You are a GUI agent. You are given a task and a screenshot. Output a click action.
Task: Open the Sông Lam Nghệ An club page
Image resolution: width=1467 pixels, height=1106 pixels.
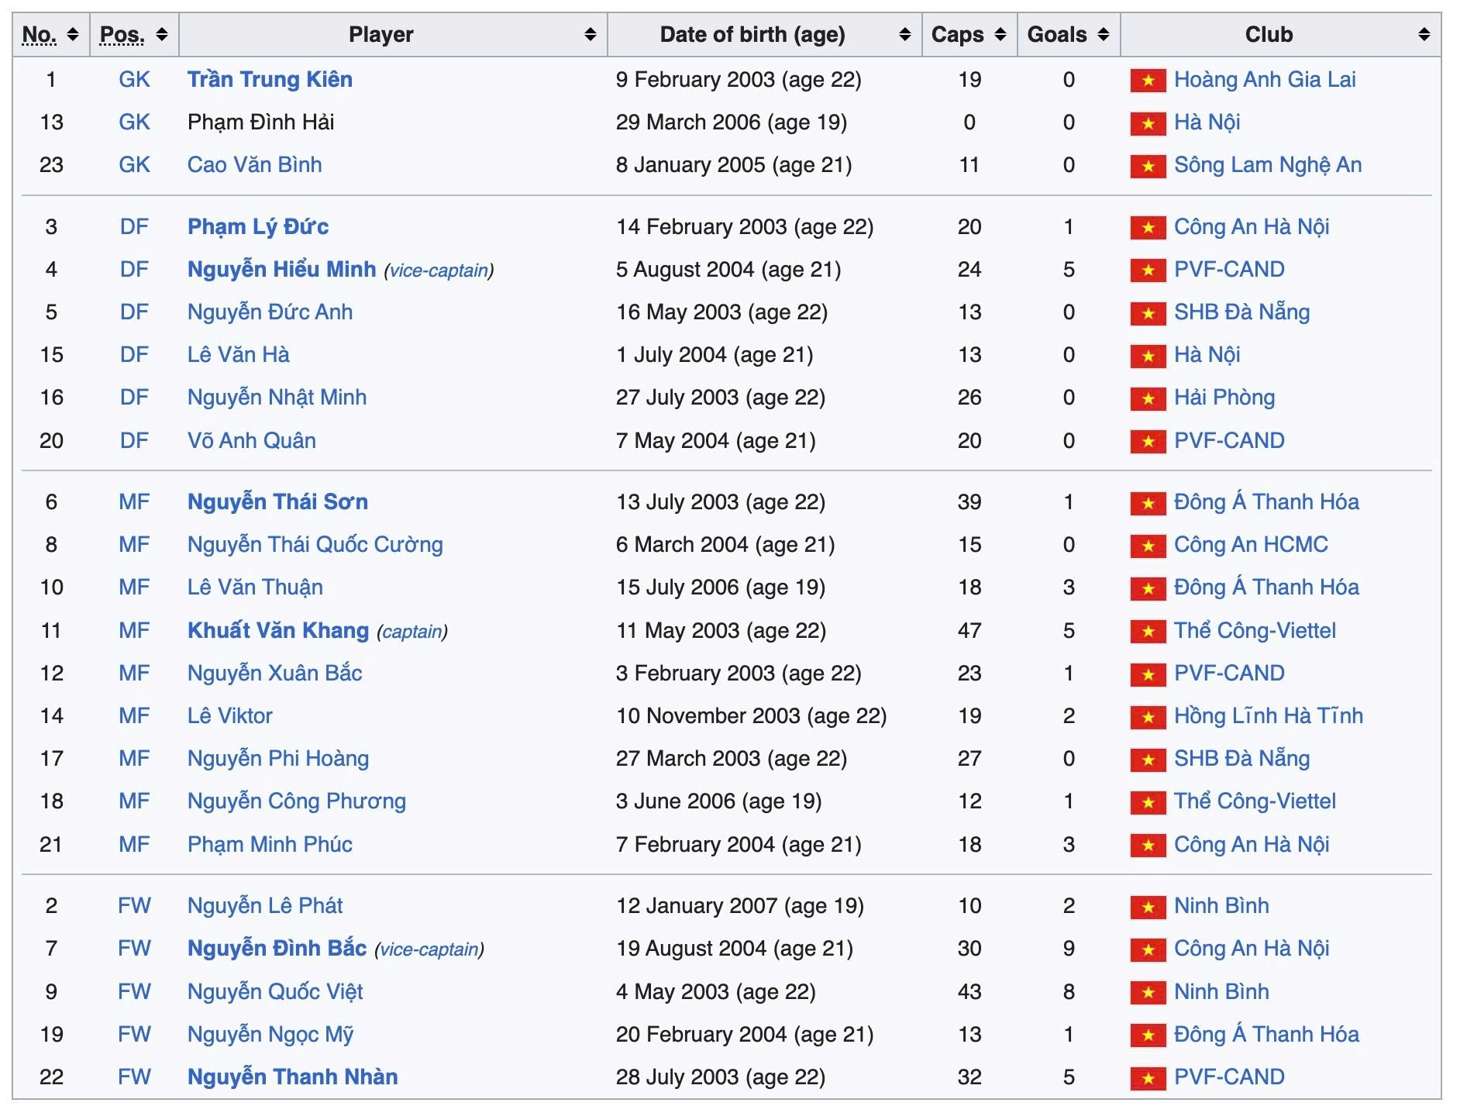pos(1267,164)
